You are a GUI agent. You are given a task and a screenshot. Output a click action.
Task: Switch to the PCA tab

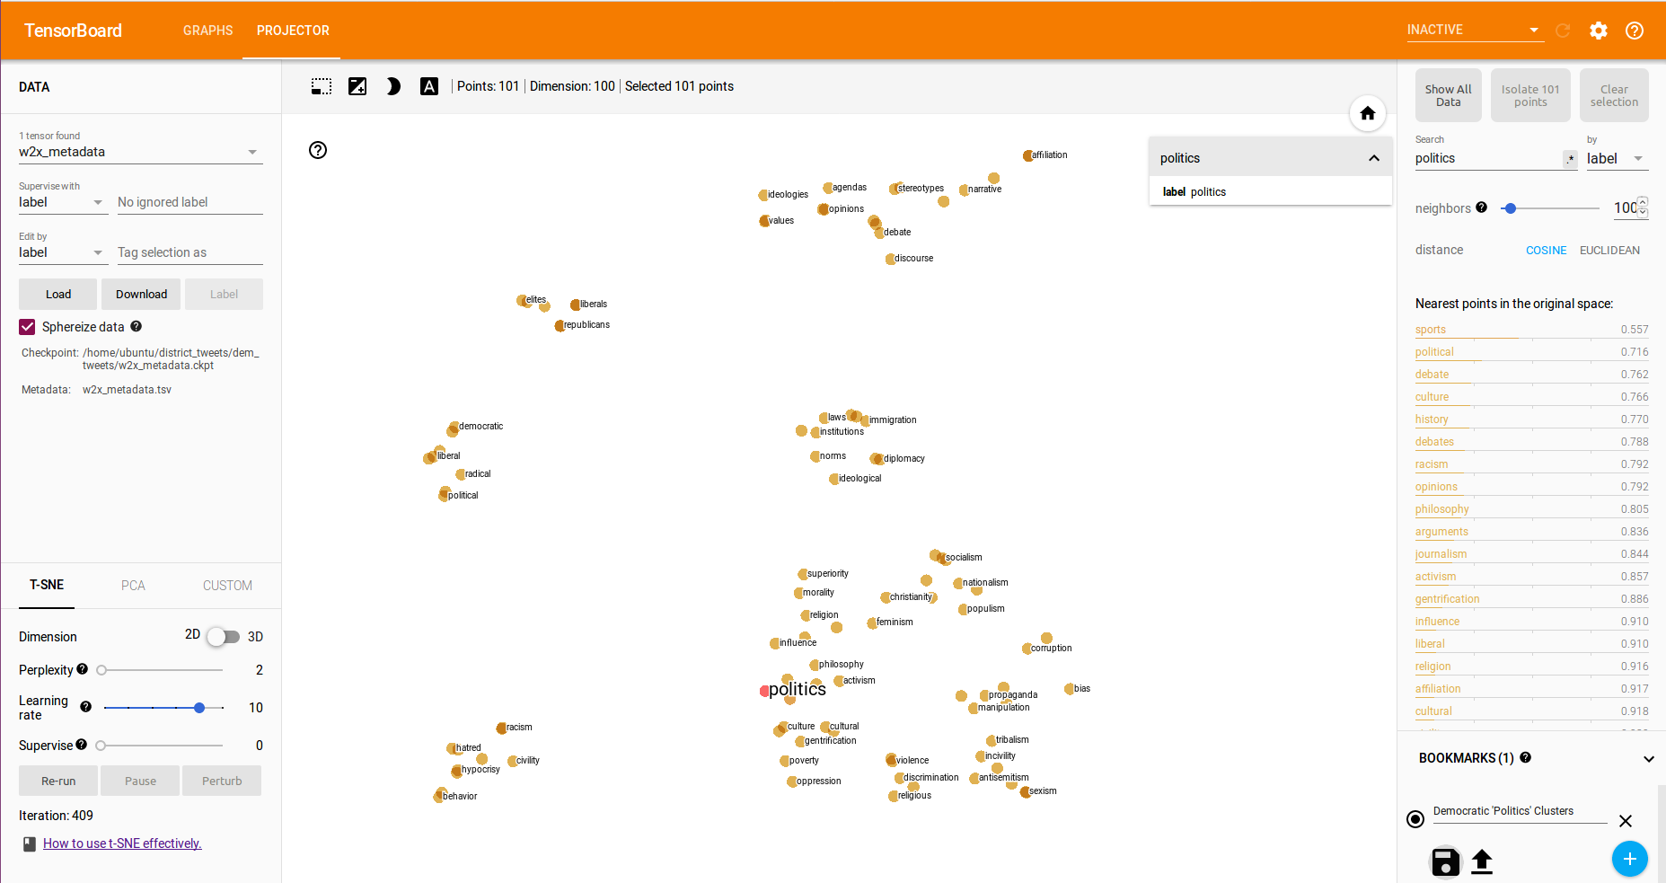click(x=133, y=585)
